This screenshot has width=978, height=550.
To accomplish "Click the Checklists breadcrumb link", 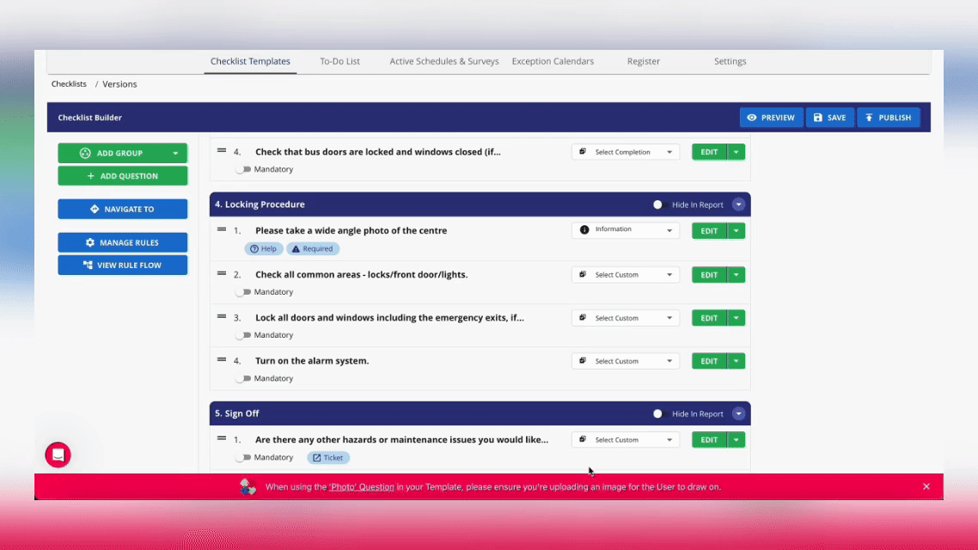I will coord(69,83).
